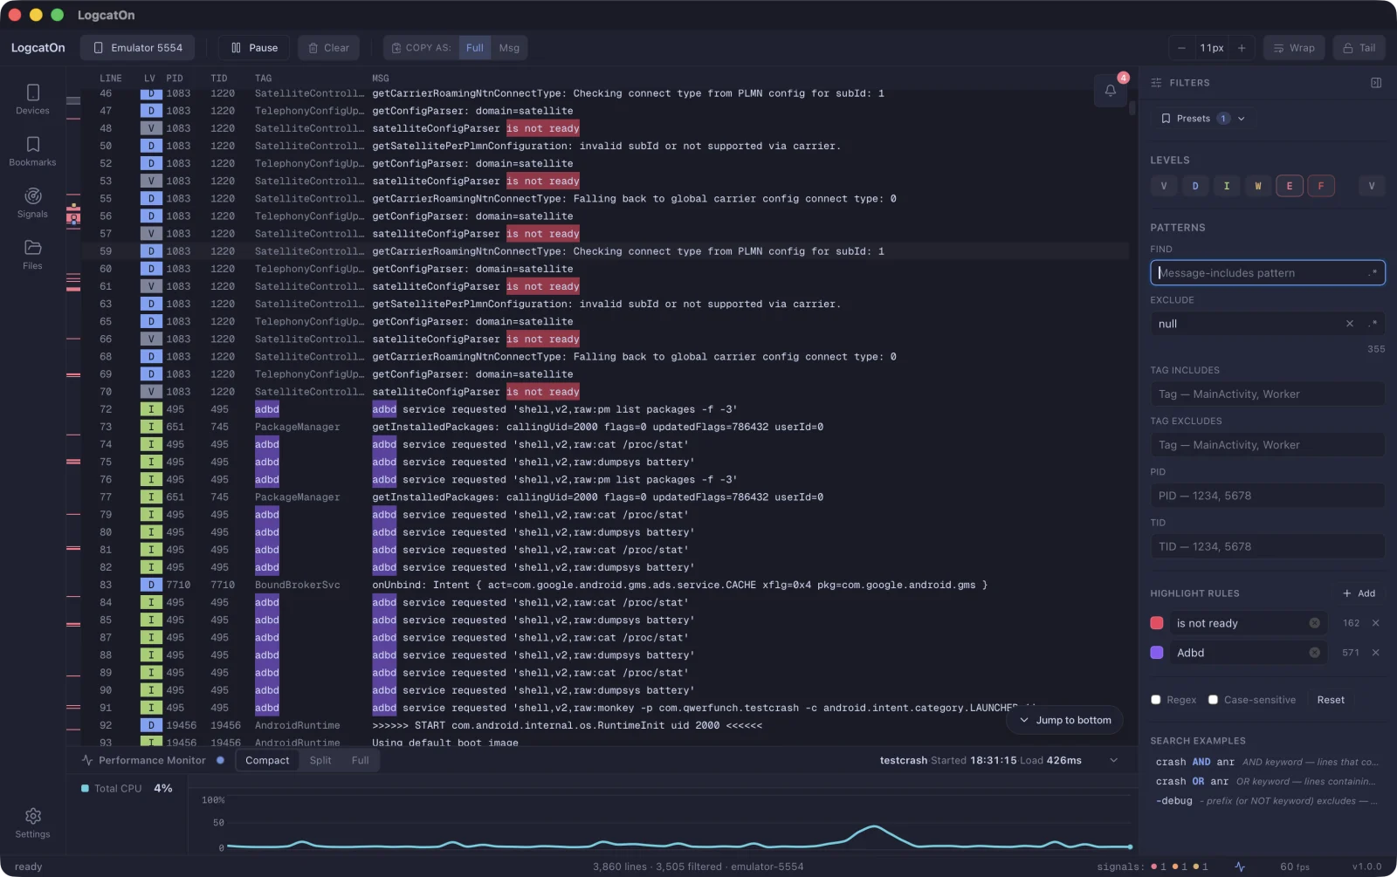This screenshot has height=877, width=1397.
Task: Open the Files sidebar panel
Action: click(32, 254)
